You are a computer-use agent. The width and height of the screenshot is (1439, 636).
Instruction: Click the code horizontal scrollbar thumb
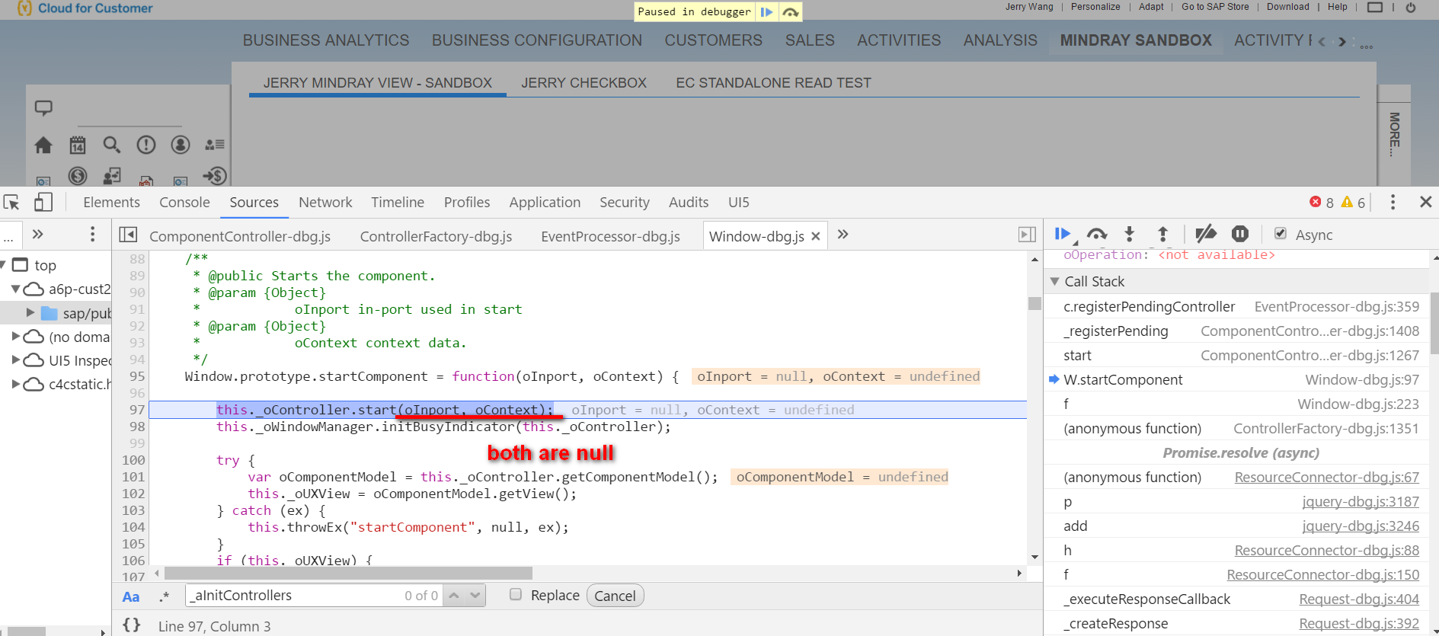pos(348,573)
